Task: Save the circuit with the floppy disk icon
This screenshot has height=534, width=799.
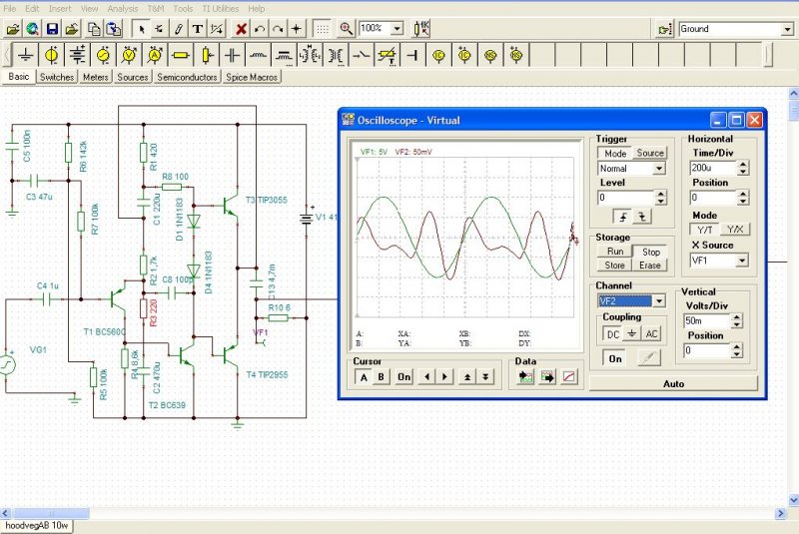Action: [52, 29]
